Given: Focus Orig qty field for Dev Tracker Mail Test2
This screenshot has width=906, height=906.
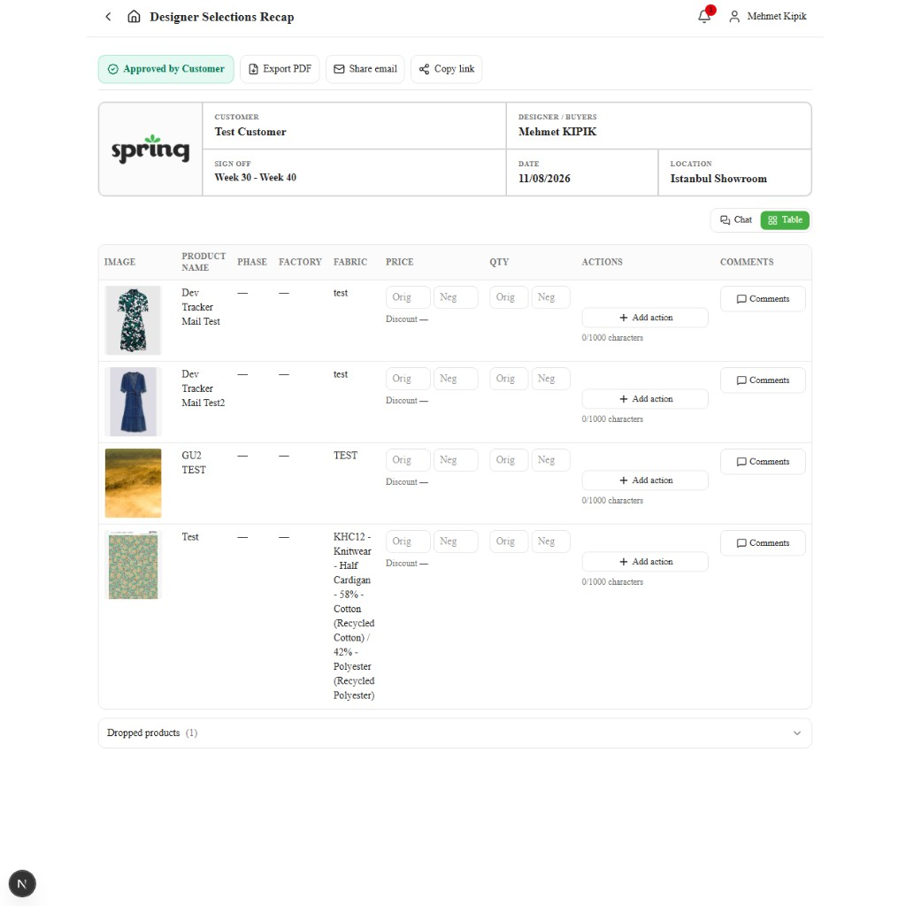Looking at the screenshot, I should click(x=509, y=379).
